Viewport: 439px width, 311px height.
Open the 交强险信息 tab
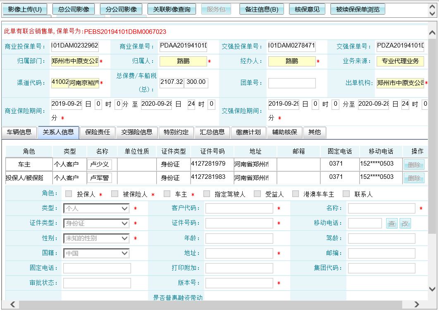137,132
